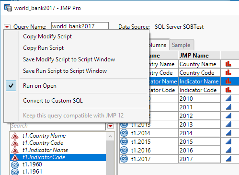The image size is (239, 175).
Task: Select t1.1960 in the column list
Action: [x=58, y=164]
